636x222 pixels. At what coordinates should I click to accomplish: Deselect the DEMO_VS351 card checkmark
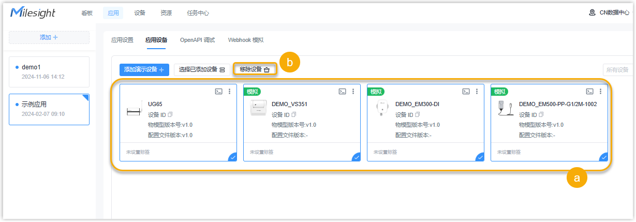coord(357,157)
